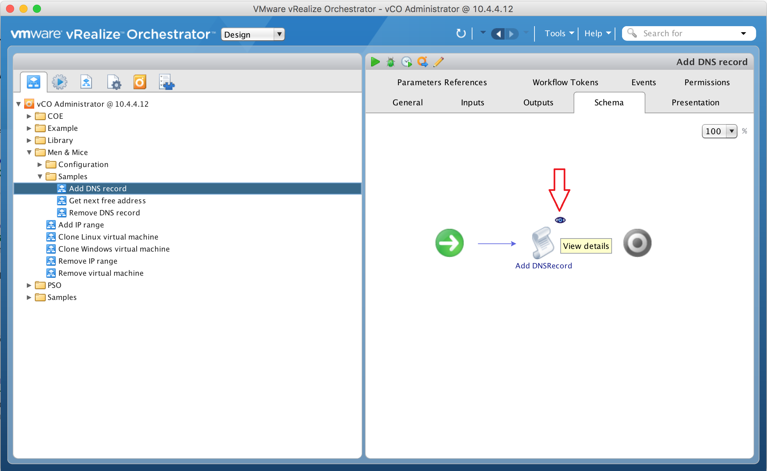The height and width of the screenshot is (471, 767).
Task: Open the Inventory puzzle piece view icon
Action: (167, 82)
